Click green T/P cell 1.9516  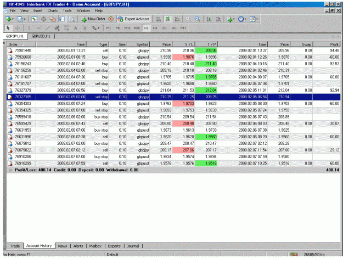tap(206, 164)
